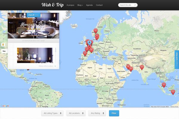Select the red marker near Oman

[x=131, y=69]
